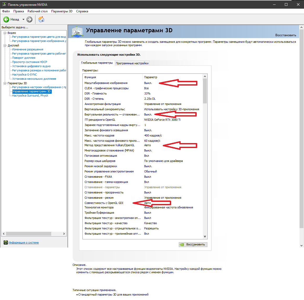Screen dimensions: 304x300
Task: Select Режим низкой задержки setting row
Action: [x=101, y=166]
